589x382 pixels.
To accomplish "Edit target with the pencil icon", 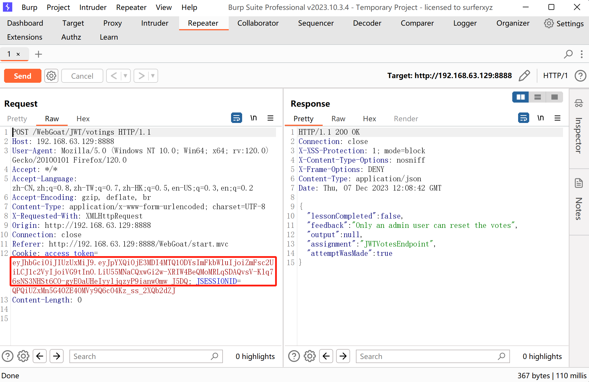I will coord(524,76).
